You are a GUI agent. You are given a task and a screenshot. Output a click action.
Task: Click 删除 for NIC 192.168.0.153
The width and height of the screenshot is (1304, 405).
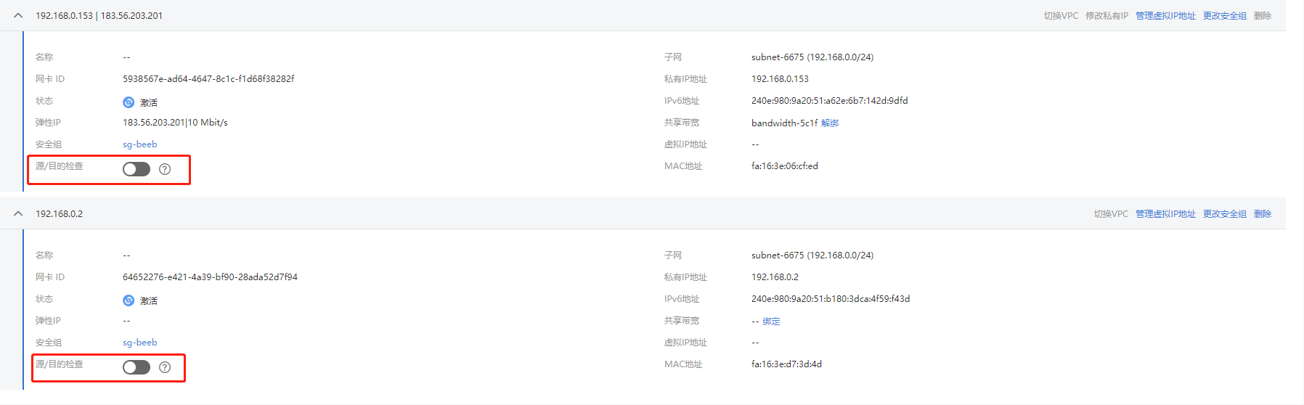[1262, 16]
